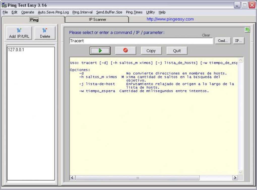
Task: Click the output vertical scrollbar up arrow
Action: coord(241,60)
